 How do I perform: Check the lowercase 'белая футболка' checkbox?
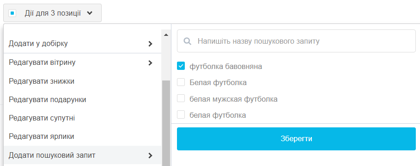pos(181,115)
